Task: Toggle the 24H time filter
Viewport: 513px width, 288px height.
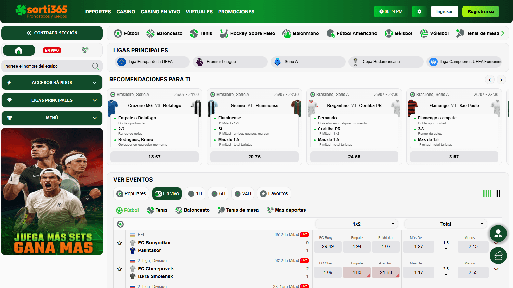Action: pos(243,193)
